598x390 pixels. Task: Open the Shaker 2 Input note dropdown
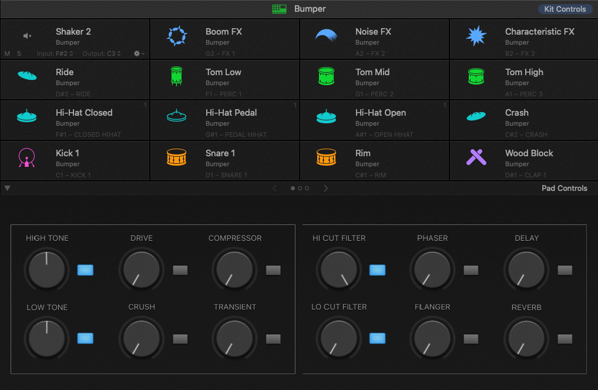point(65,54)
